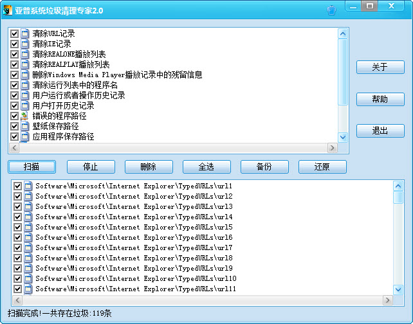Click the icon beside 清除URL记录
Viewport: 413px width, 324px height.
tap(25, 33)
